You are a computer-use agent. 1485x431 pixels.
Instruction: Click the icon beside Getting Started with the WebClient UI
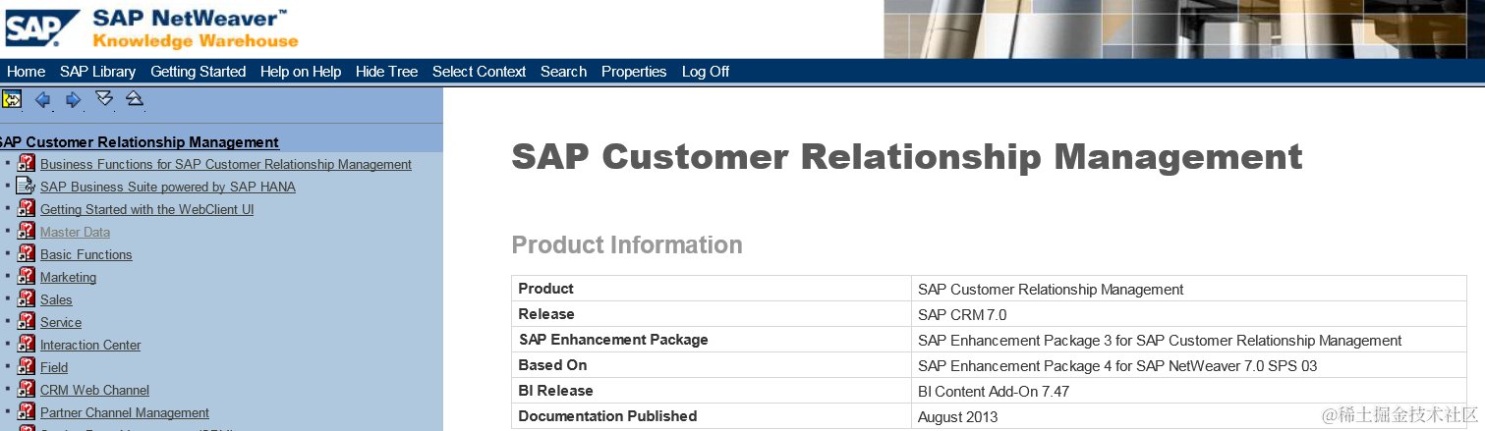click(26, 208)
